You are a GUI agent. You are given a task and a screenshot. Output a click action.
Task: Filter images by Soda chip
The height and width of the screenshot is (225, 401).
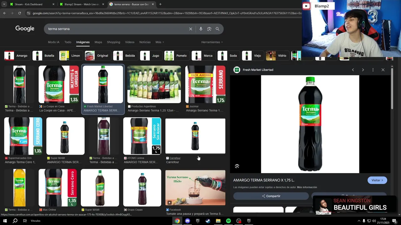[x=229, y=56]
